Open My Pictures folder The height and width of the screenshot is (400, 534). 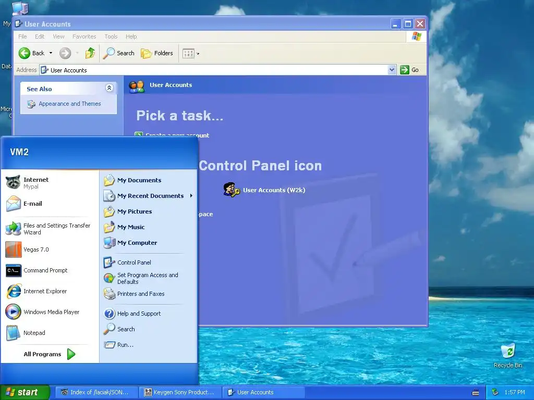click(148, 211)
